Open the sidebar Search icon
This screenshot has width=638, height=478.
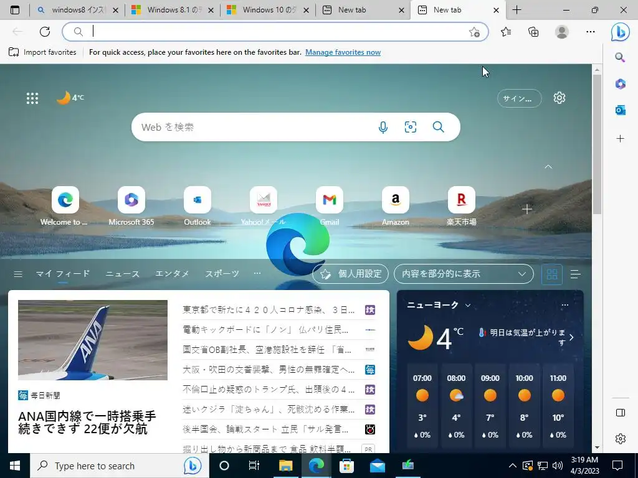coord(620,57)
